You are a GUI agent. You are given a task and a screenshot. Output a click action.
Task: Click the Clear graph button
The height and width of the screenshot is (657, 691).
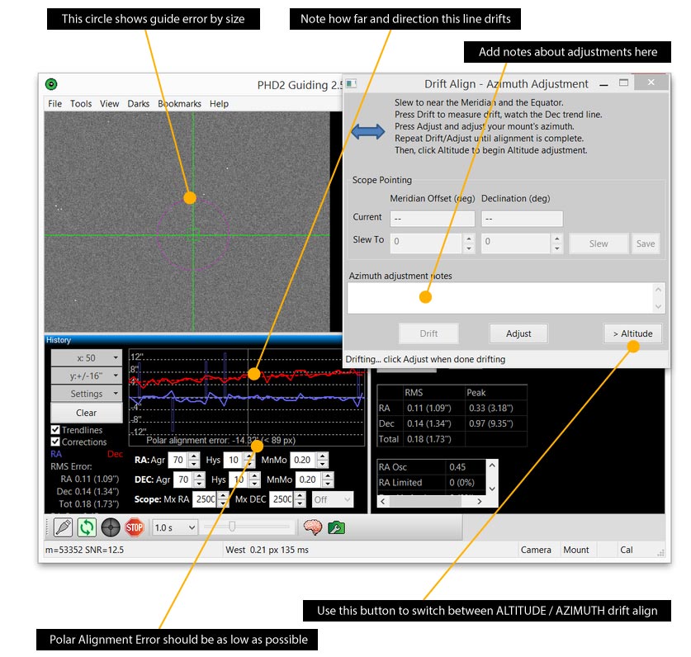pos(87,413)
